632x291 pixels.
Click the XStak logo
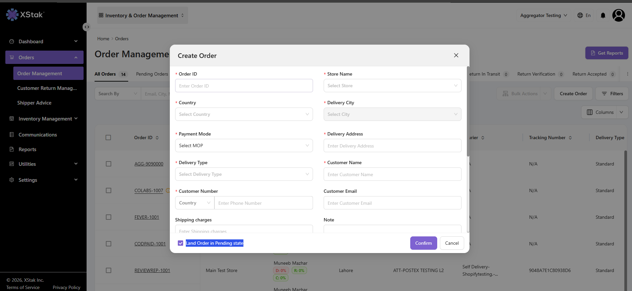(25, 15)
